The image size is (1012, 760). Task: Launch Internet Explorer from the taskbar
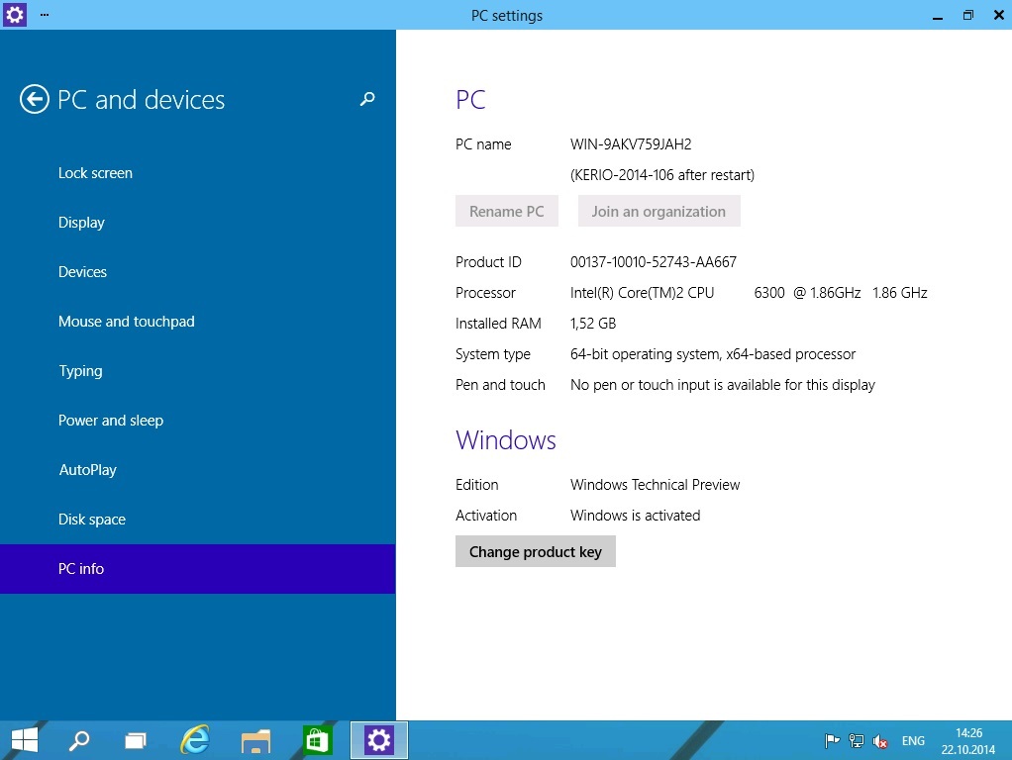(x=195, y=740)
